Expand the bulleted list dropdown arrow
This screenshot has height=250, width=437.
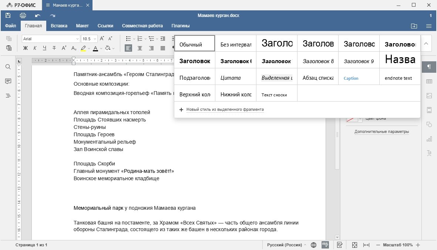[x=134, y=39]
